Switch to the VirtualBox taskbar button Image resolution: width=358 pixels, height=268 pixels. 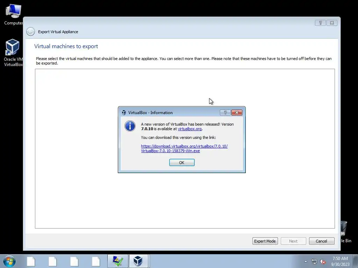point(139,261)
